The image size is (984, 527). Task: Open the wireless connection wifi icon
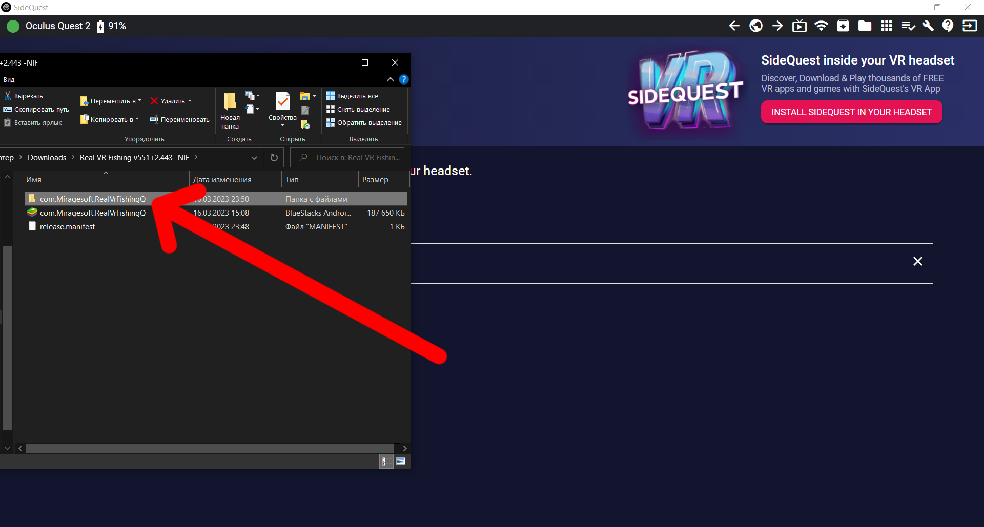821,26
